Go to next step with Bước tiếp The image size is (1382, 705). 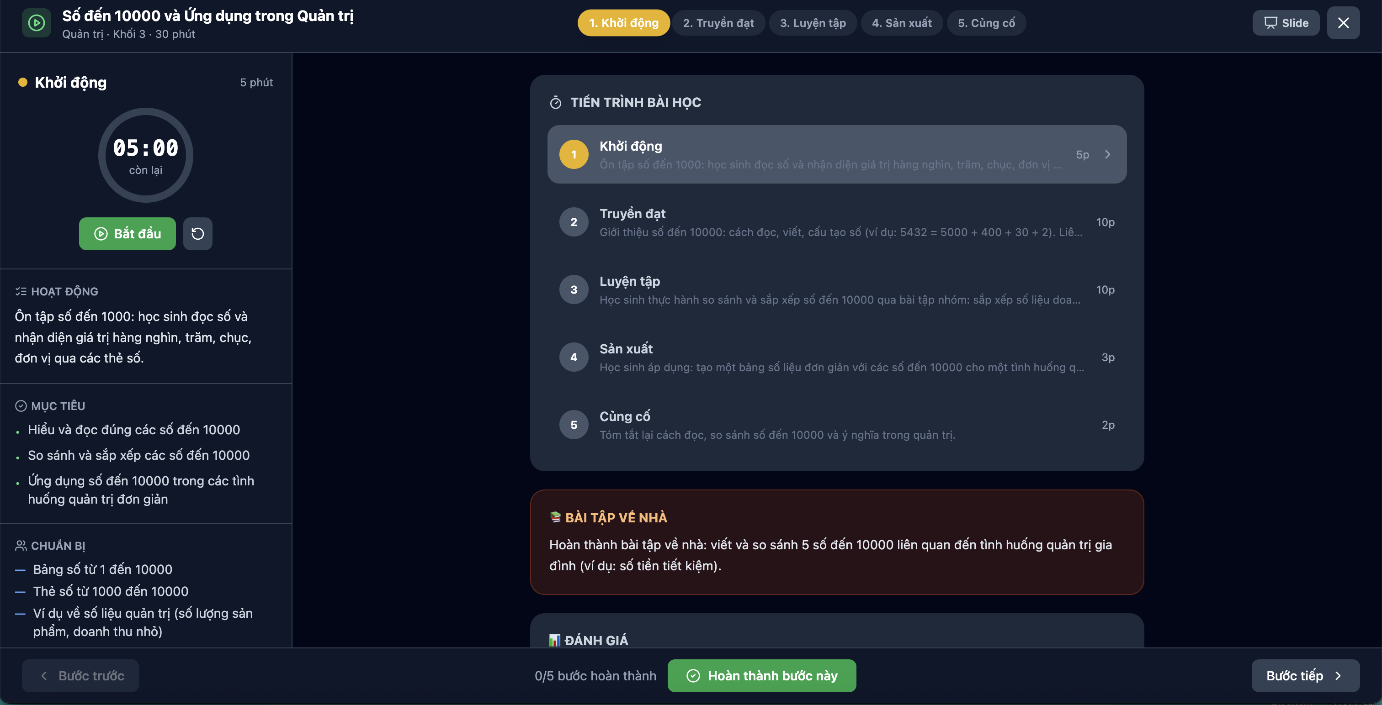point(1305,675)
